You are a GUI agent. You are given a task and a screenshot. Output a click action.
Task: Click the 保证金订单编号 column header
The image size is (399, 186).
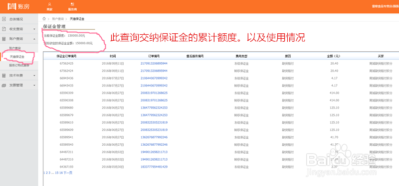coord(66,56)
